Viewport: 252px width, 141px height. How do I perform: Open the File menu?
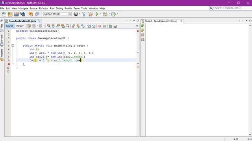tap(2, 8)
